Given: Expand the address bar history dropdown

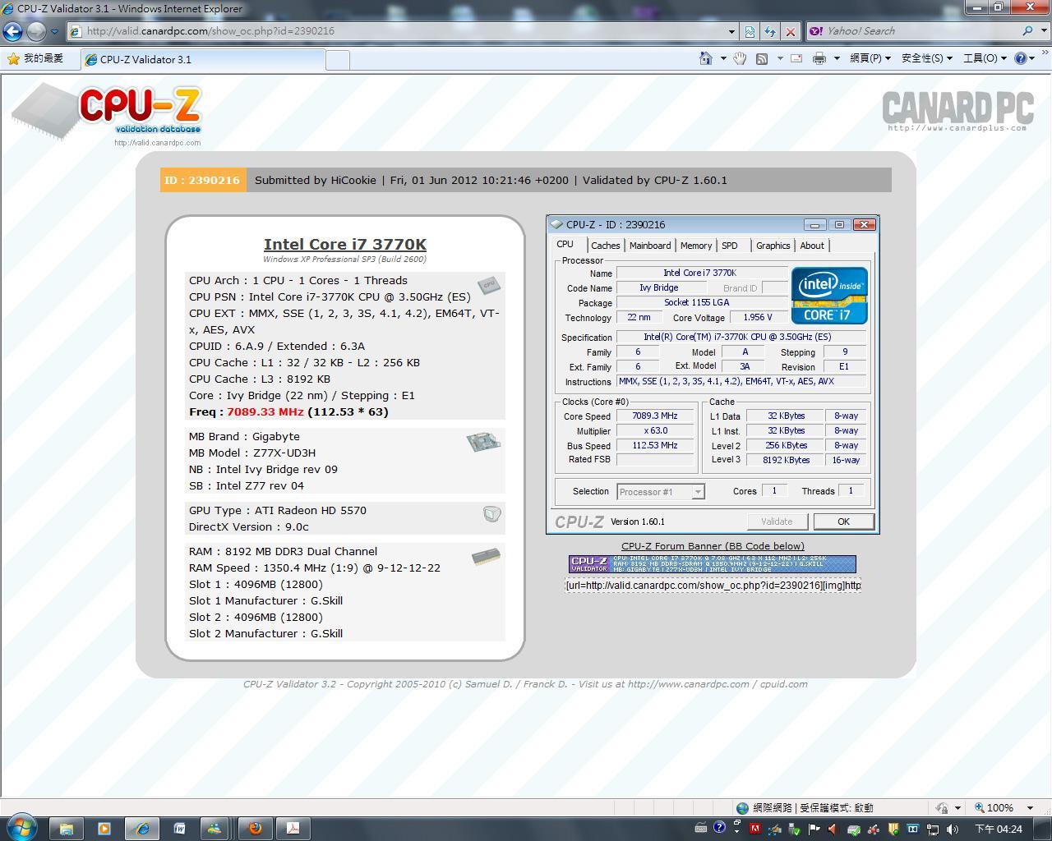Looking at the screenshot, I should pyautogui.click(x=731, y=31).
